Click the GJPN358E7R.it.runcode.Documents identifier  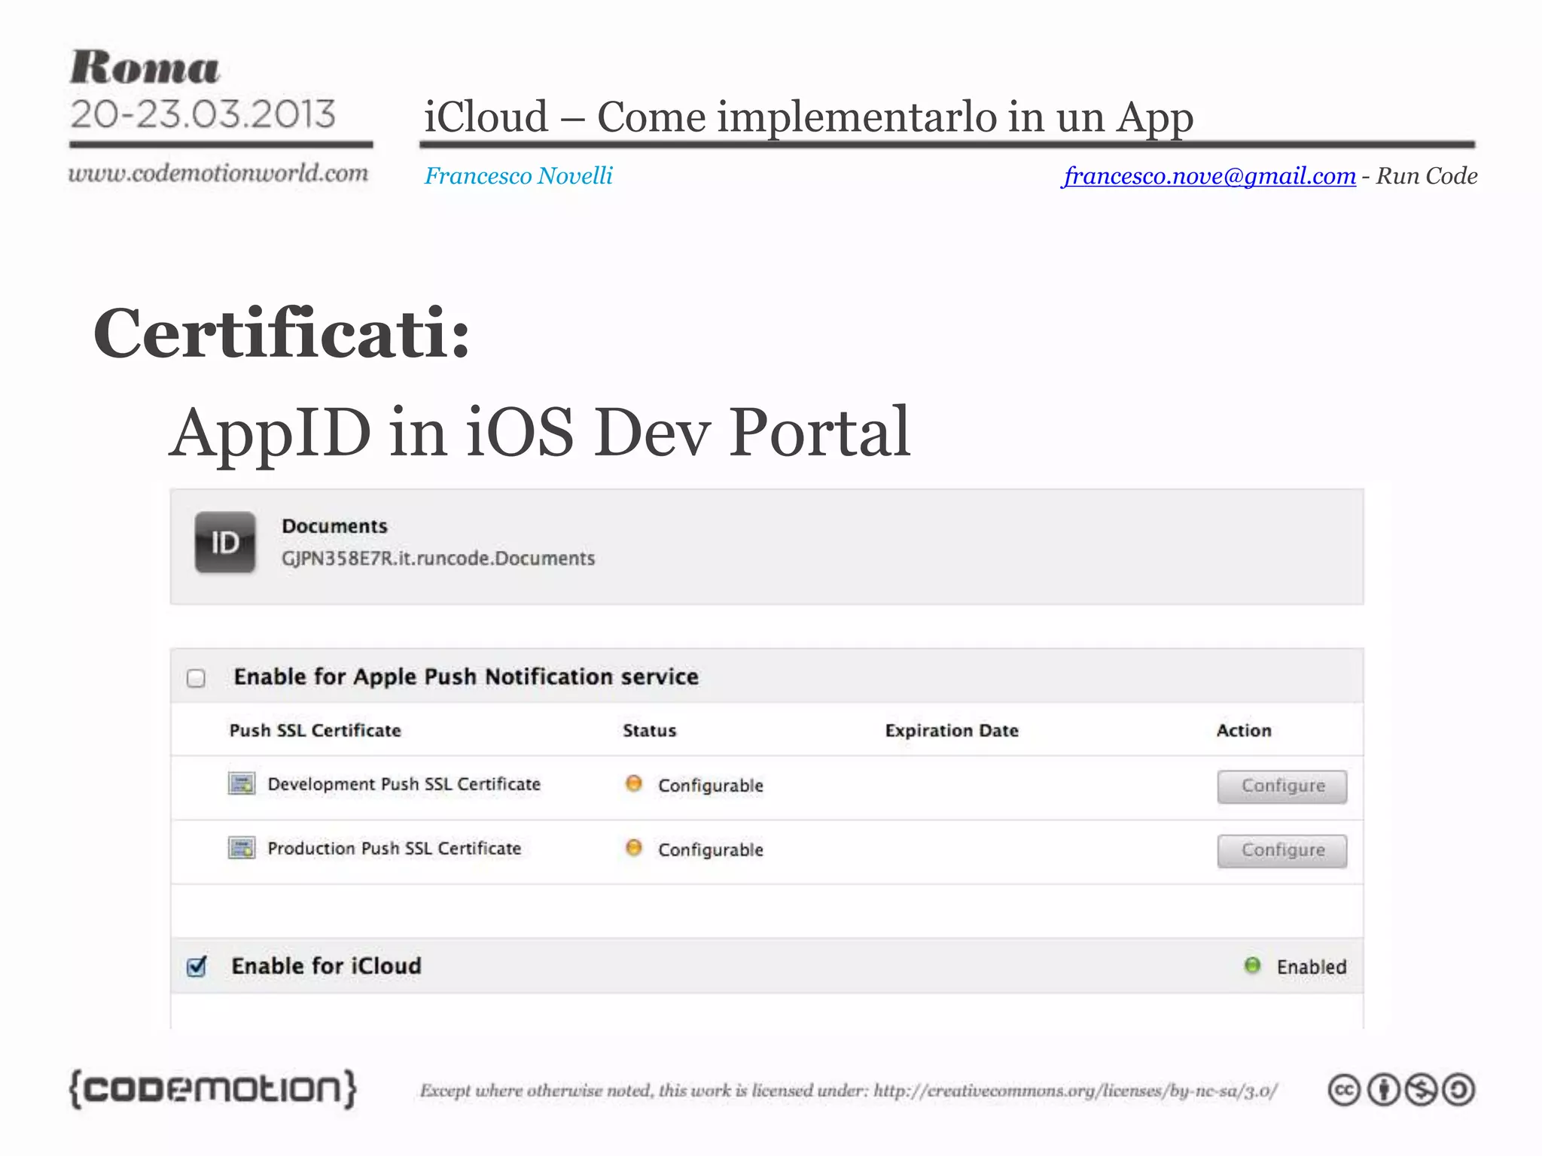pyautogui.click(x=438, y=558)
